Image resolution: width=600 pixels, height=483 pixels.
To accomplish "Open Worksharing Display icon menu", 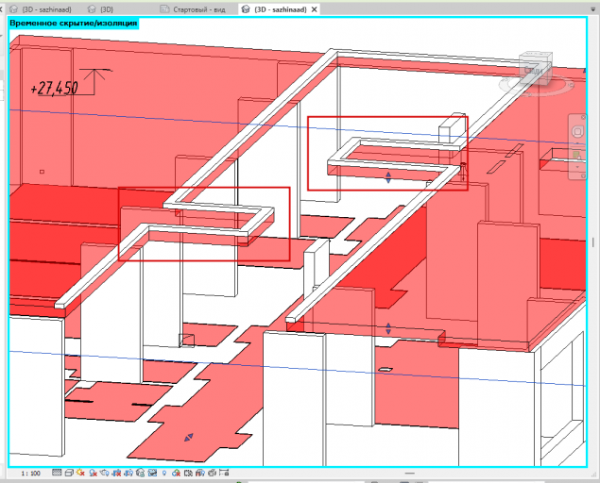I will (x=176, y=473).
